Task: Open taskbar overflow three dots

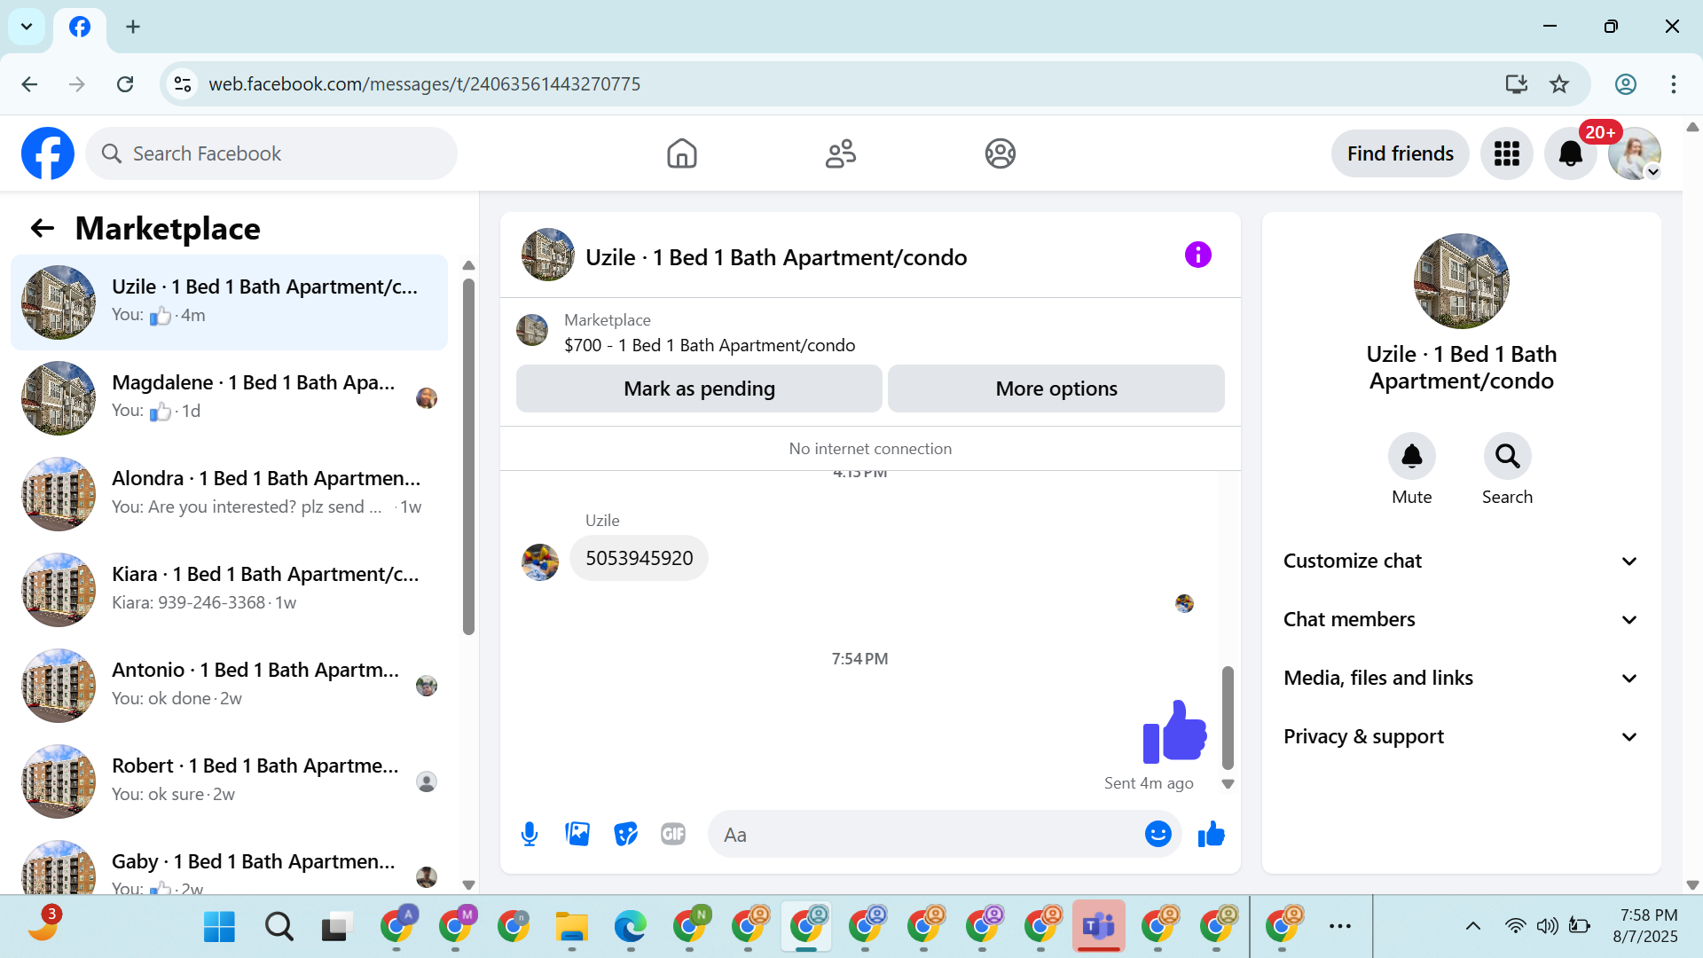Action: click(x=1340, y=926)
